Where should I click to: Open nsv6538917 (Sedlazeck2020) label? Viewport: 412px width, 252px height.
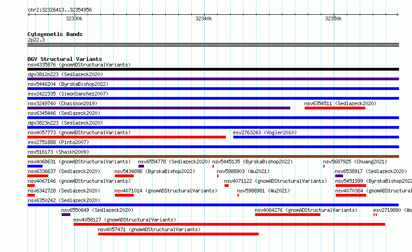point(371,171)
